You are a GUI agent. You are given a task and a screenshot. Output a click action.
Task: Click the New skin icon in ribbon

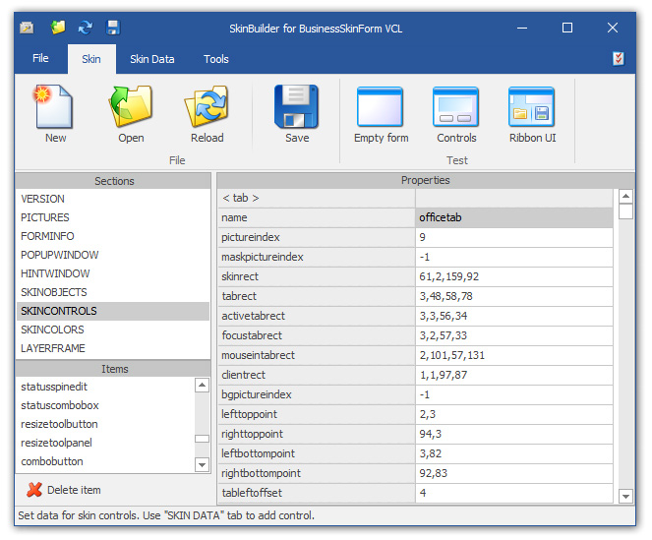tap(54, 107)
